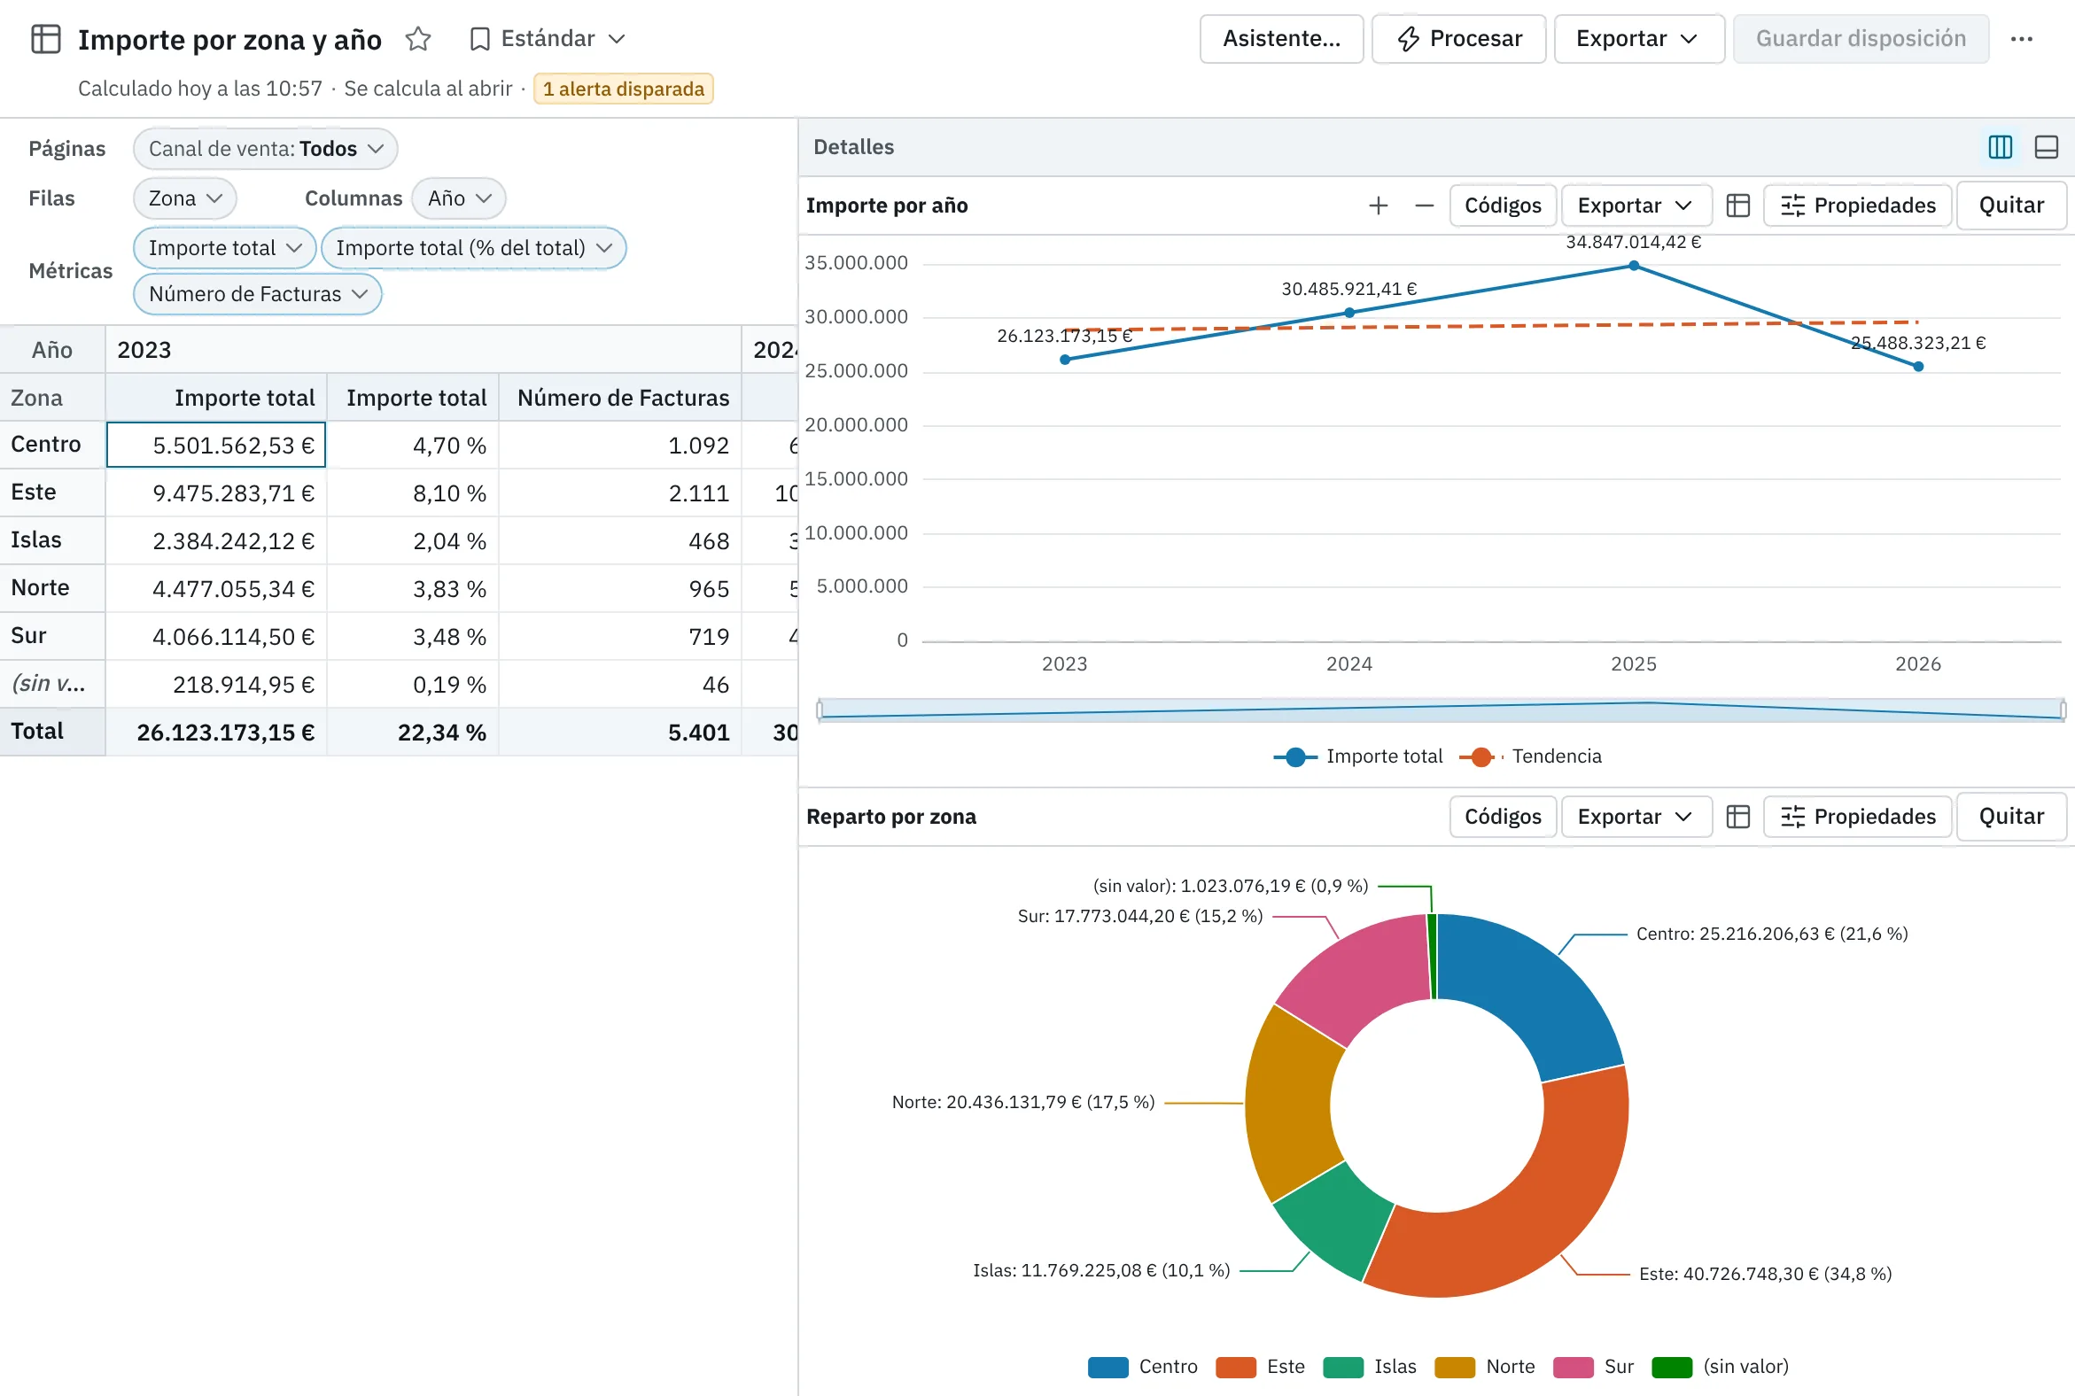The width and height of the screenshot is (2075, 1396).
Task: Open Exportar for Reparto por zona chart
Action: pyautogui.click(x=1636, y=817)
